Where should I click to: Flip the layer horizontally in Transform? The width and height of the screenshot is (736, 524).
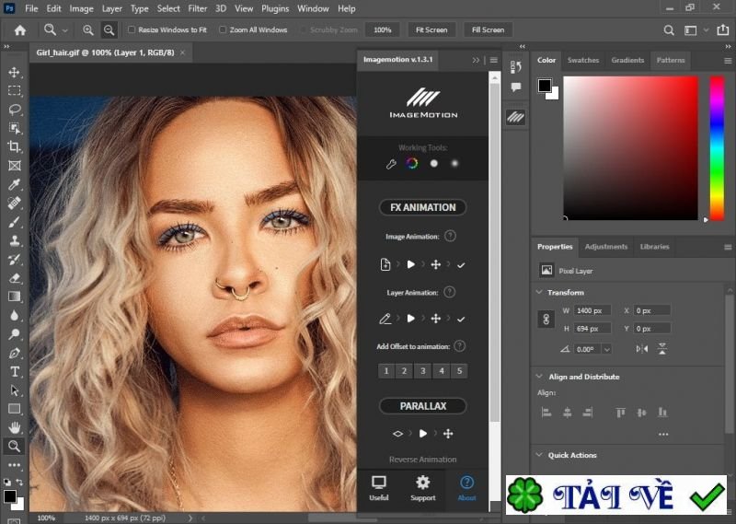coord(642,349)
